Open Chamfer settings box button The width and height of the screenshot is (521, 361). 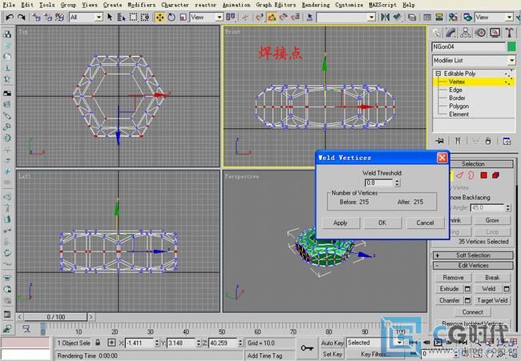(467, 301)
